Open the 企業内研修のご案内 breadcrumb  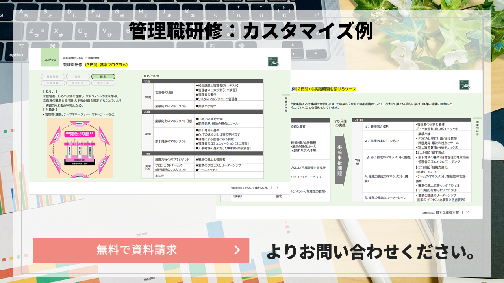[73, 58]
